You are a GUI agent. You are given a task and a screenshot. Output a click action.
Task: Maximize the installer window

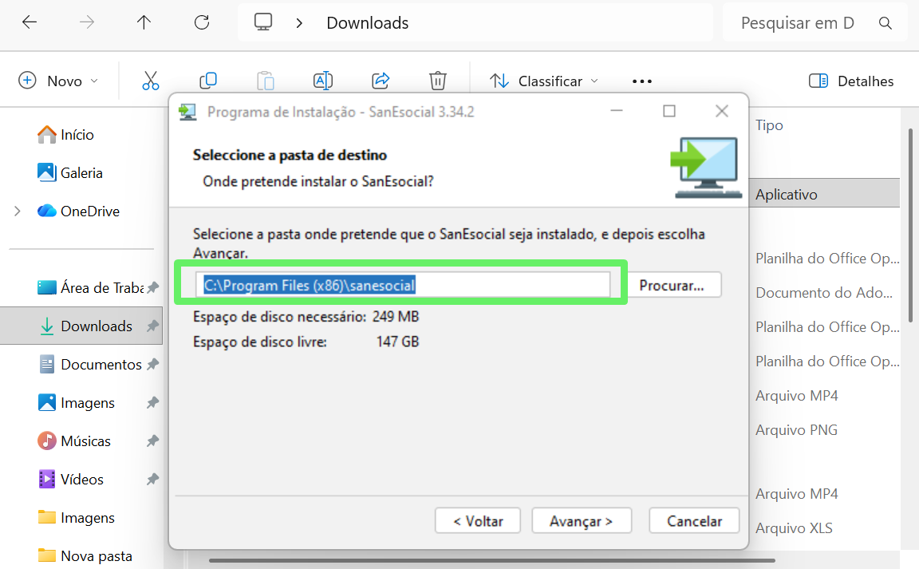[669, 111]
